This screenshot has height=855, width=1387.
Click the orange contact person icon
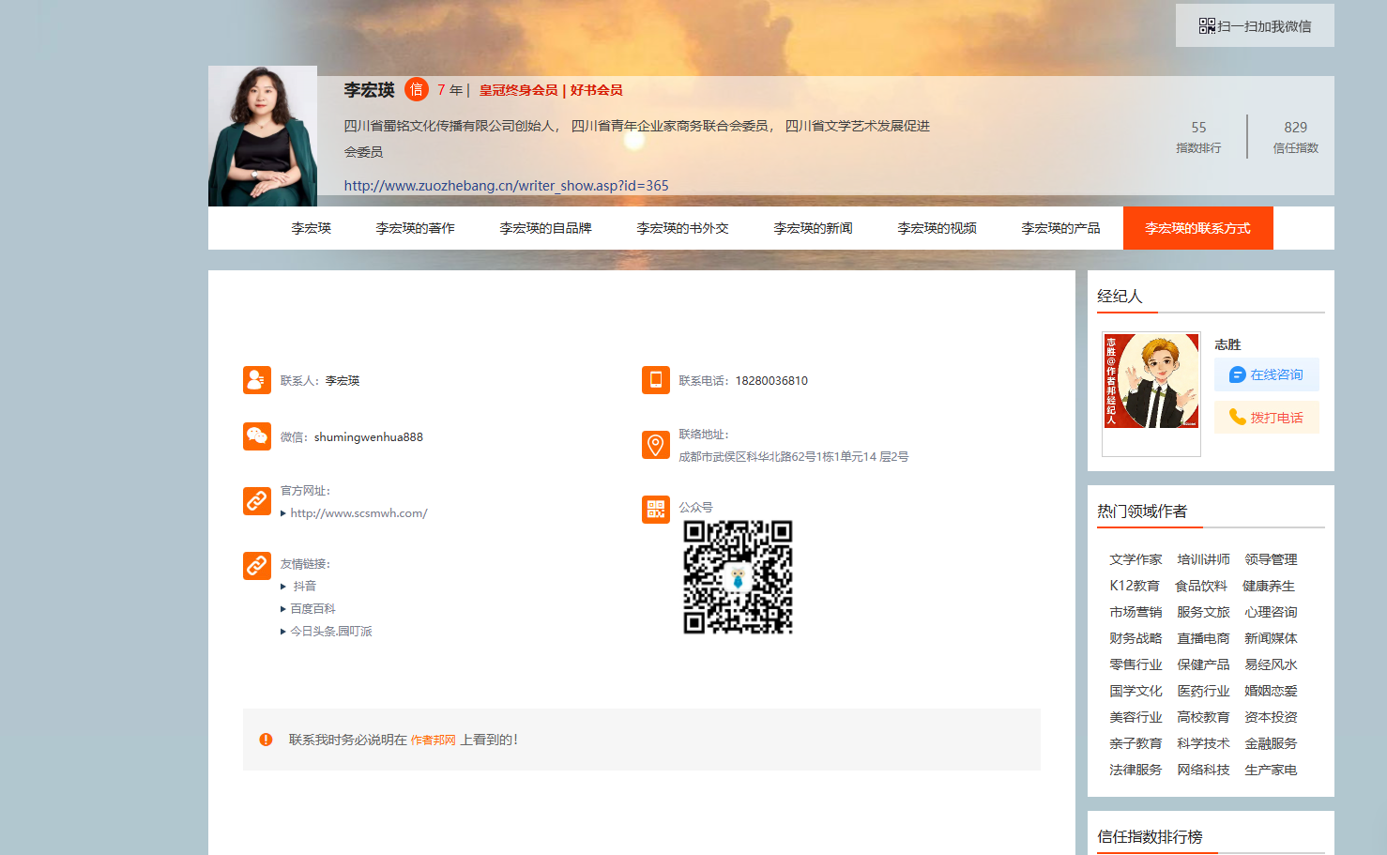[x=256, y=380]
